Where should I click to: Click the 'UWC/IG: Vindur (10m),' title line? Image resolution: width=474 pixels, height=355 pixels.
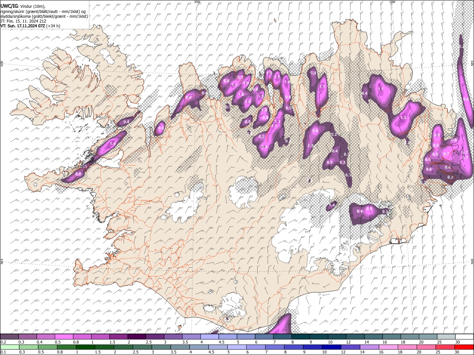(23, 6)
